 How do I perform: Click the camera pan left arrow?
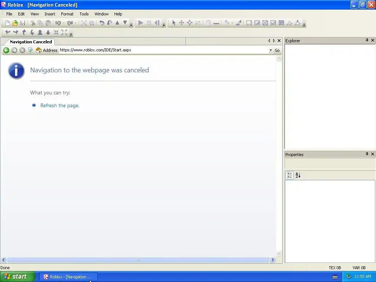point(8,32)
